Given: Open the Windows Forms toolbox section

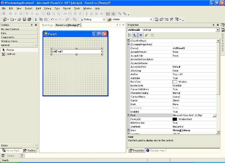Looking at the screenshot, I should (19, 41).
